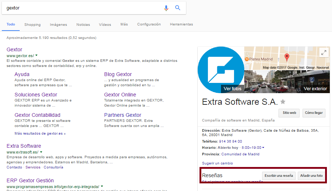Click the Reseñas heading
Viewport: 332px width, 191px height.
point(212,175)
